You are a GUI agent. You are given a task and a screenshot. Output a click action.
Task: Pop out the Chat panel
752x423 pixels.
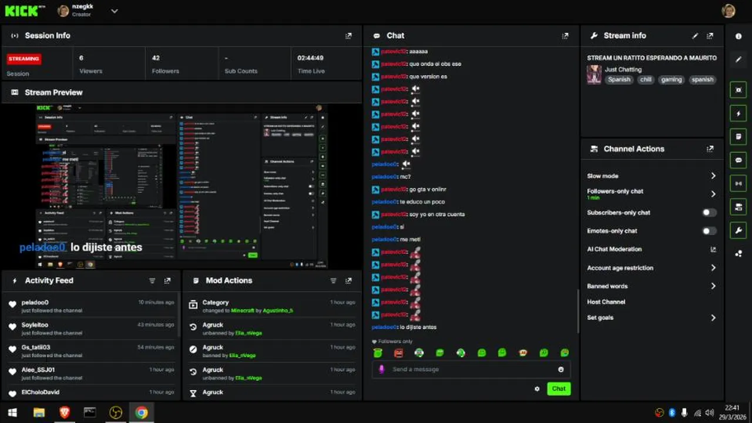pos(565,36)
